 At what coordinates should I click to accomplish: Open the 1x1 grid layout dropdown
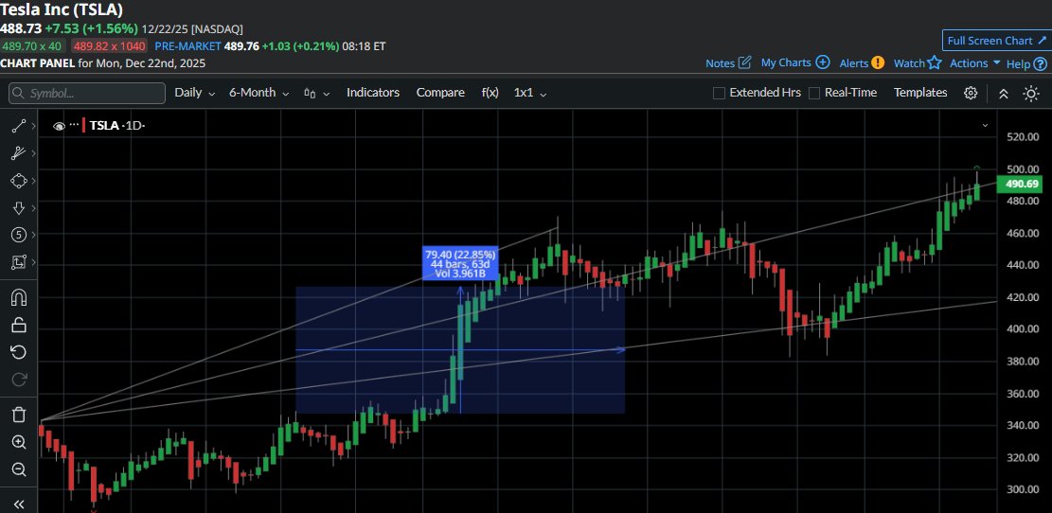click(530, 93)
